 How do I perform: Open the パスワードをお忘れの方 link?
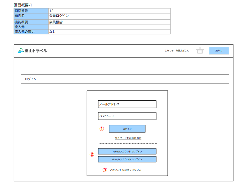tap(128, 138)
